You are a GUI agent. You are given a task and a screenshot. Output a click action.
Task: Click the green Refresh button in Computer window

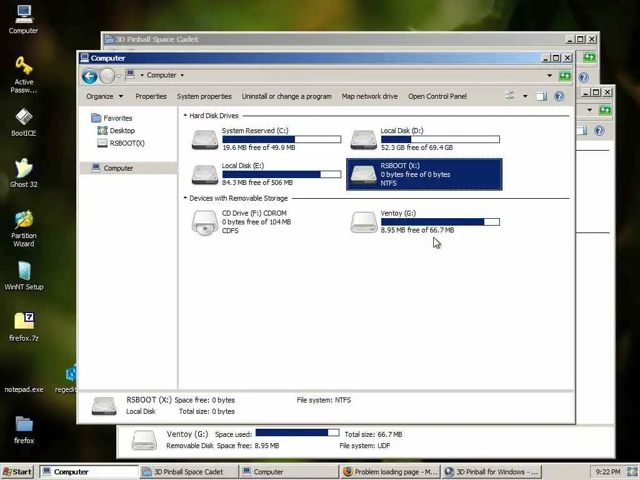coord(565,76)
